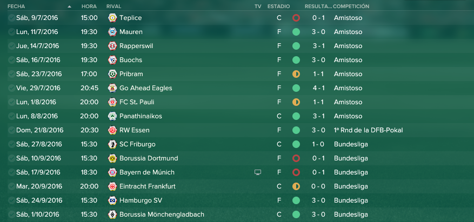This screenshot has width=474, height=222.
Task: Click the Borussia Dortmund club crest
Action: (x=112, y=158)
